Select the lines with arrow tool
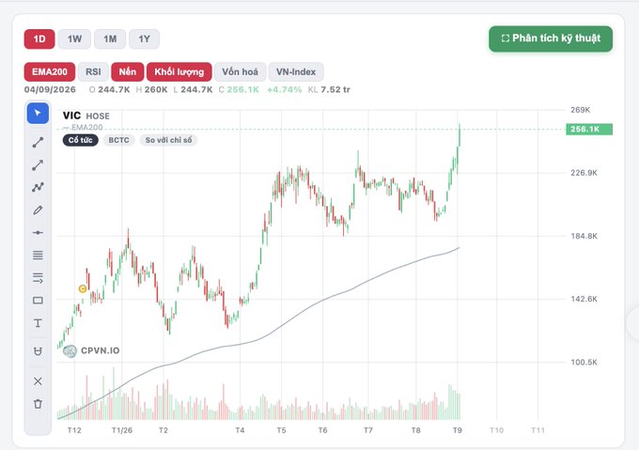 coord(38,278)
